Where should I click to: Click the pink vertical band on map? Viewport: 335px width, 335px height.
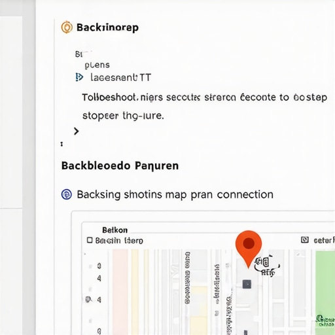[120, 292]
